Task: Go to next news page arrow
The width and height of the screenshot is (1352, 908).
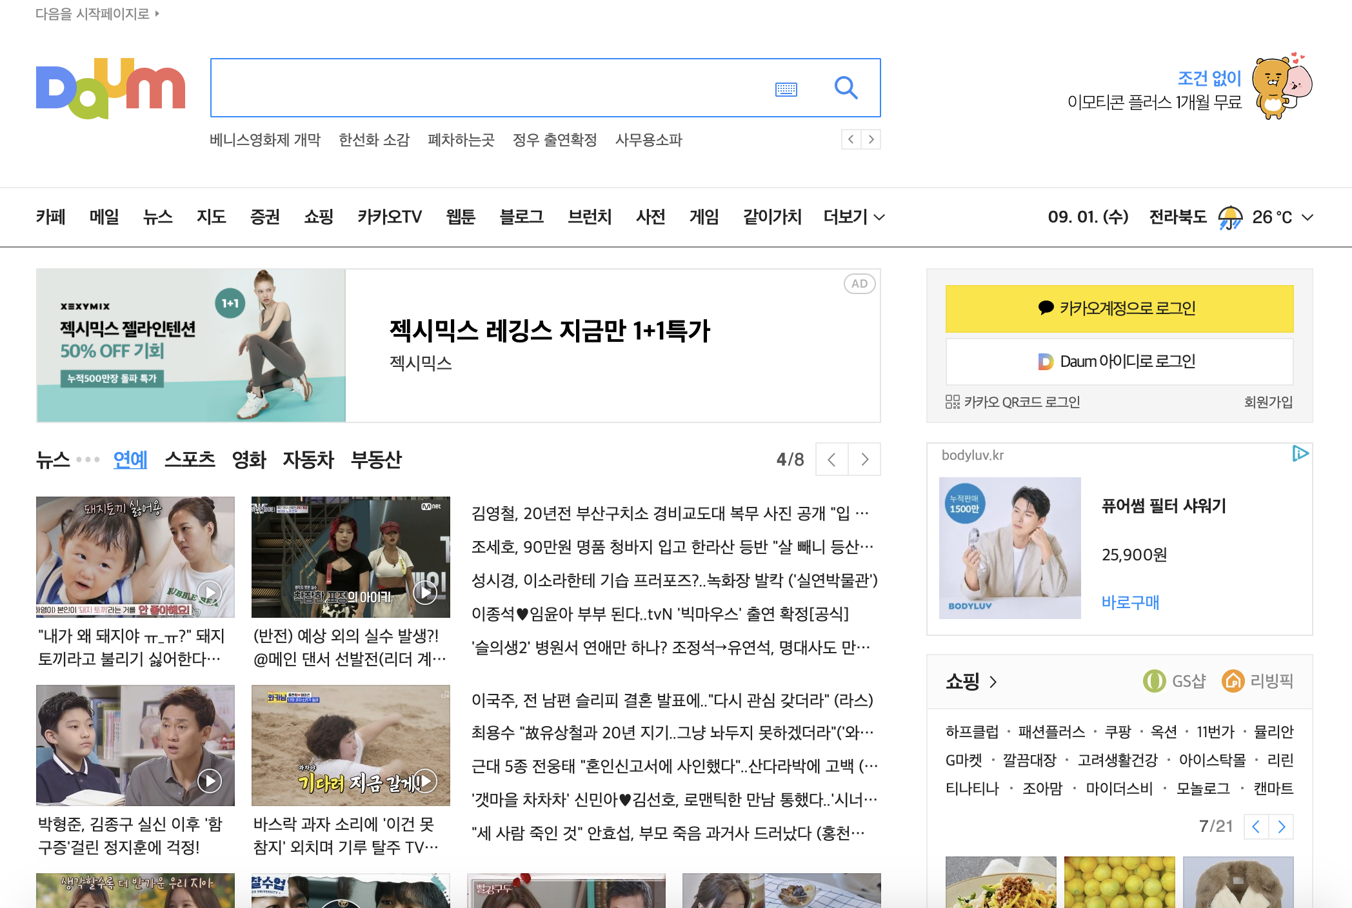Action: click(x=864, y=460)
